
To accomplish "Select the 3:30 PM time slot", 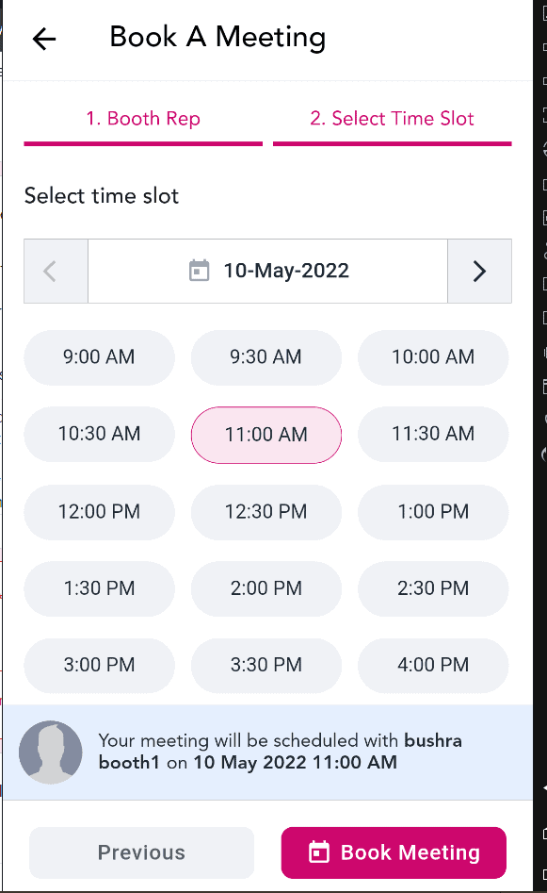I will tap(266, 665).
